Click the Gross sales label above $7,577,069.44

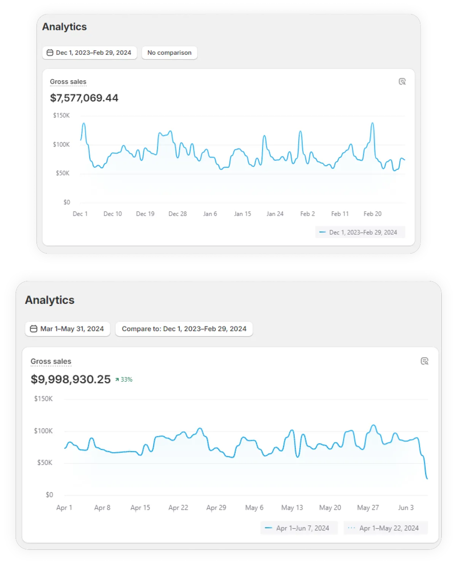tap(68, 81)
